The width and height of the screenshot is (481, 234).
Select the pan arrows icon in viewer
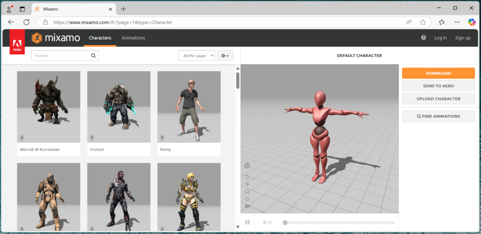click(247, 184)
